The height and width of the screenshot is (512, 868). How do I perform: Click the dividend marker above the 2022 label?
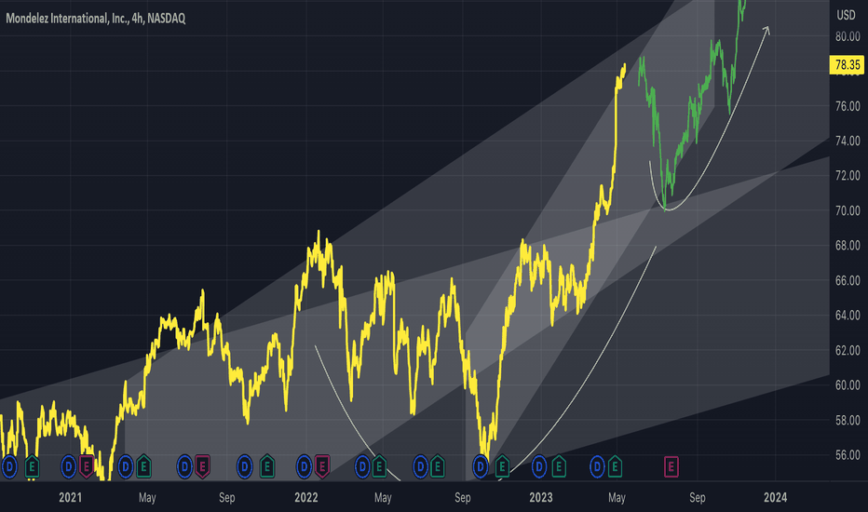pos(304,466)
